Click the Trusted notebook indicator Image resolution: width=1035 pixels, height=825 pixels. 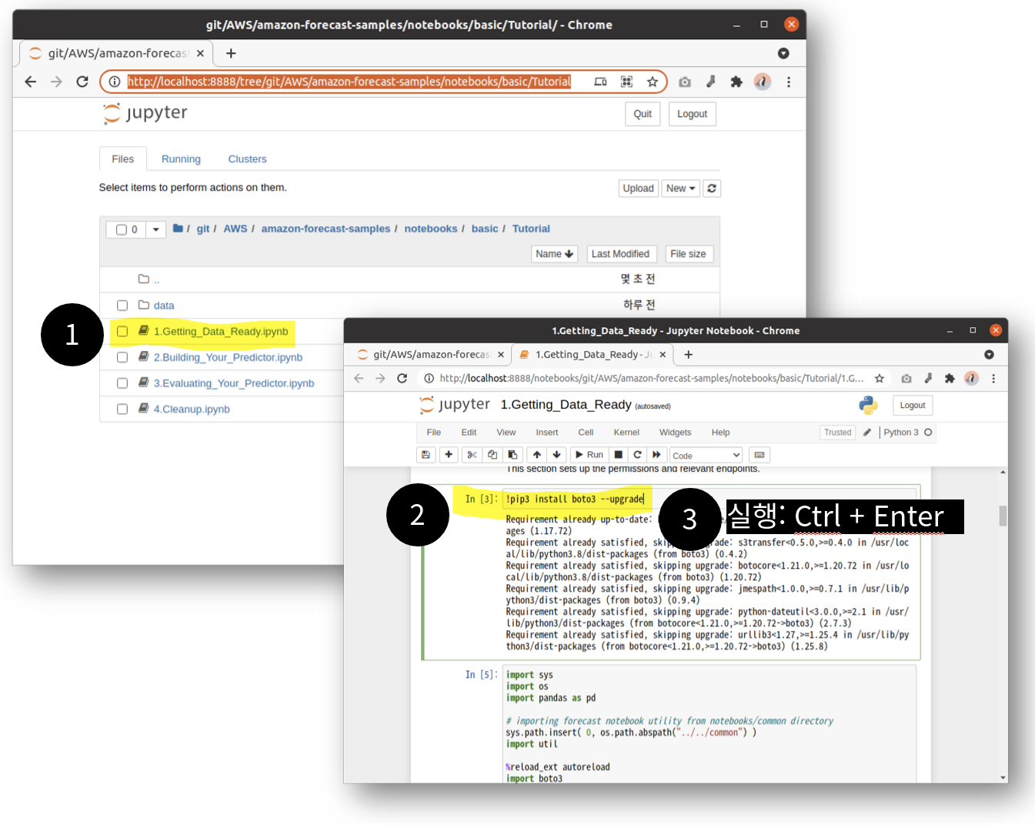838,433
